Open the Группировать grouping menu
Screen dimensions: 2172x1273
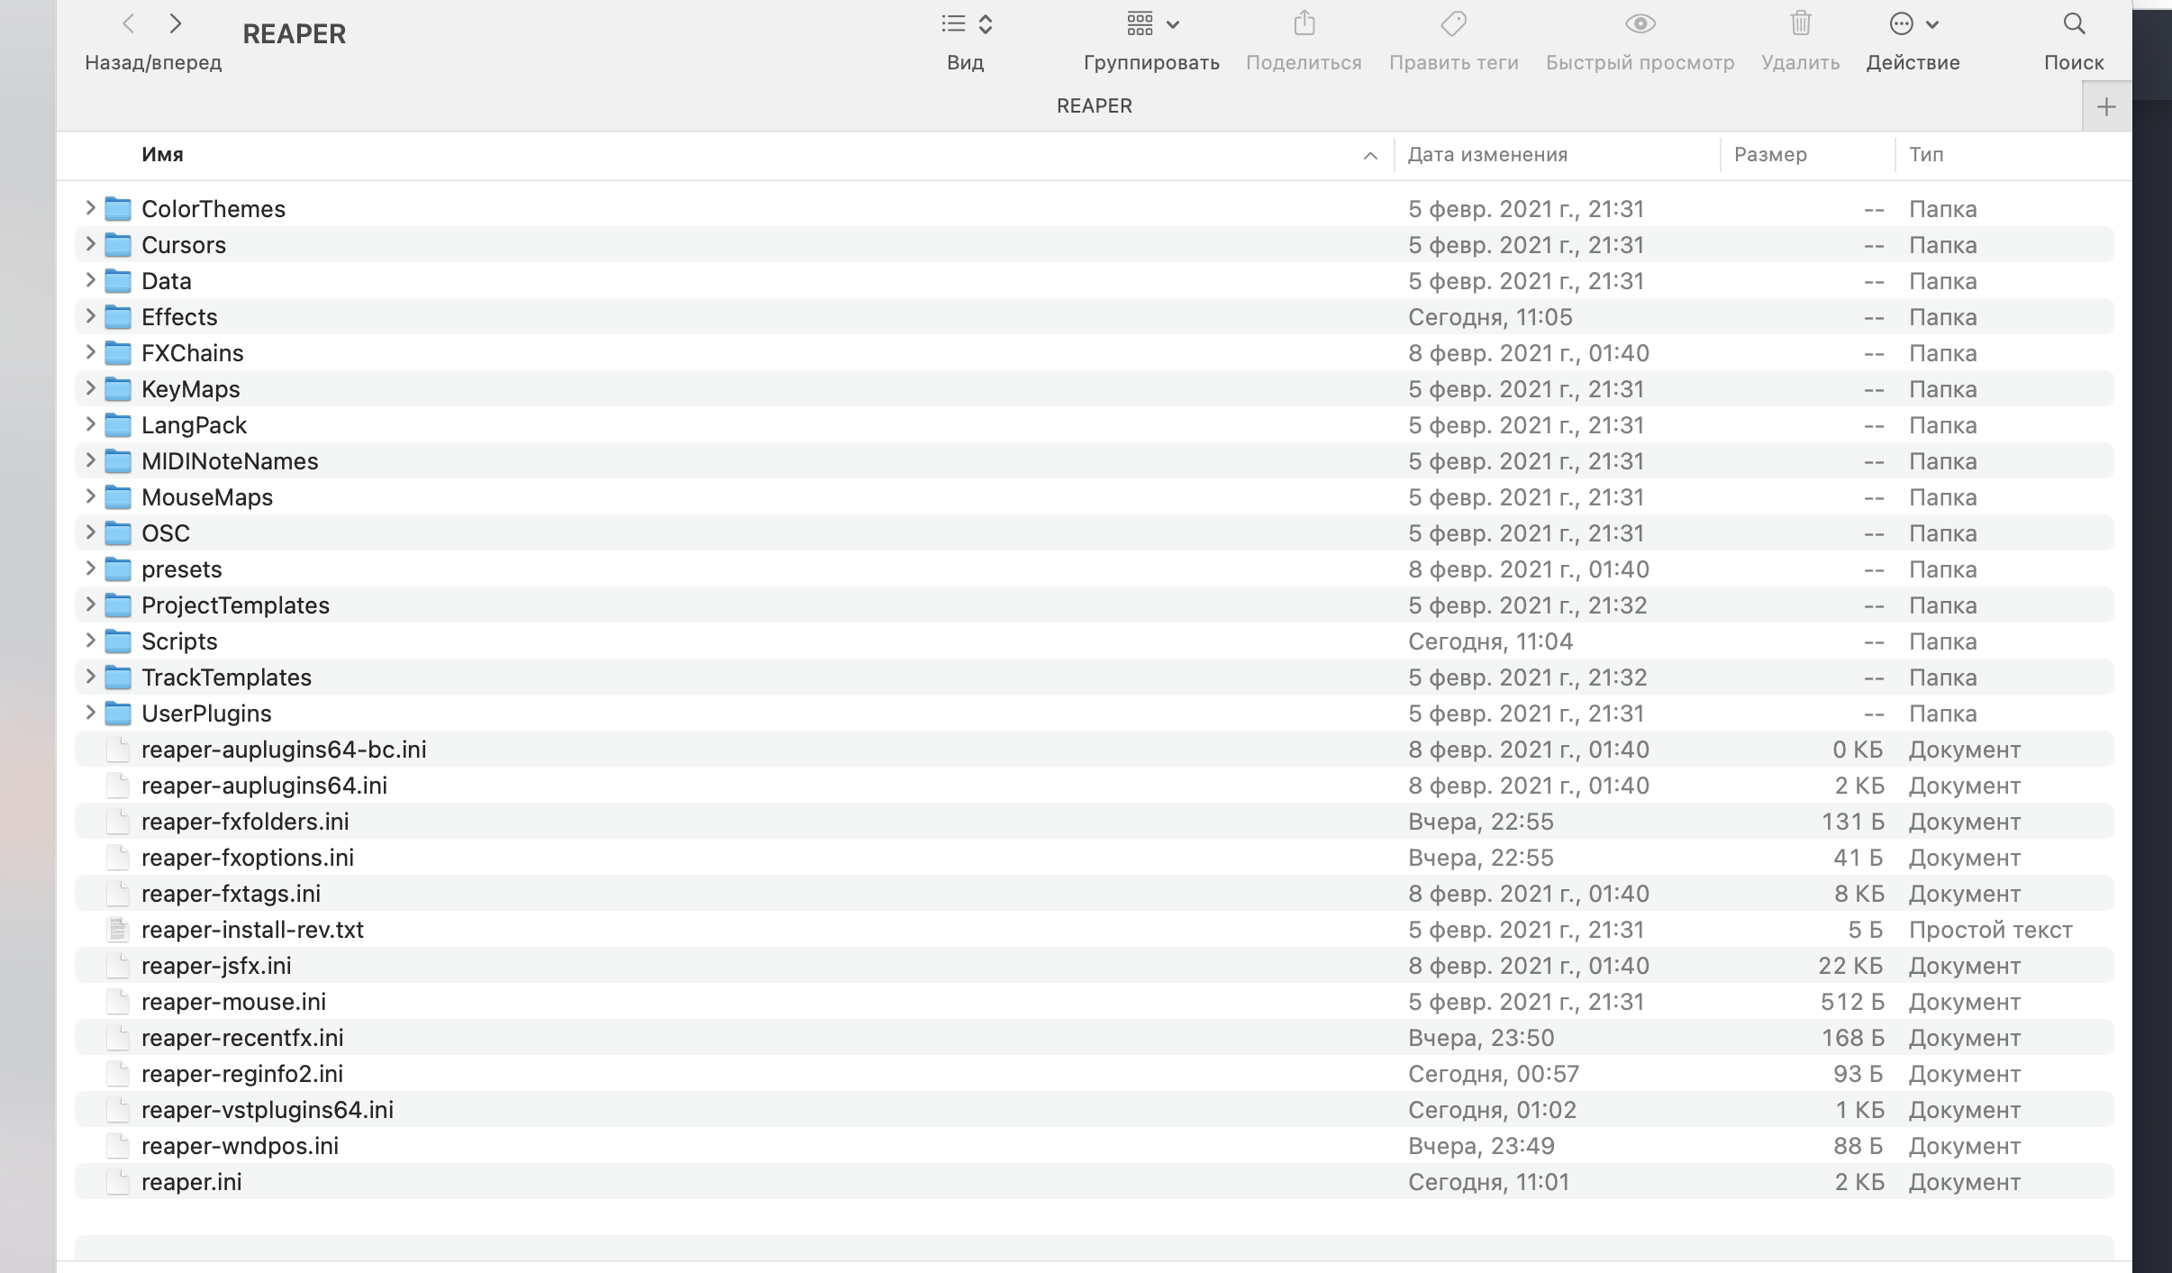pos(1151,24)
